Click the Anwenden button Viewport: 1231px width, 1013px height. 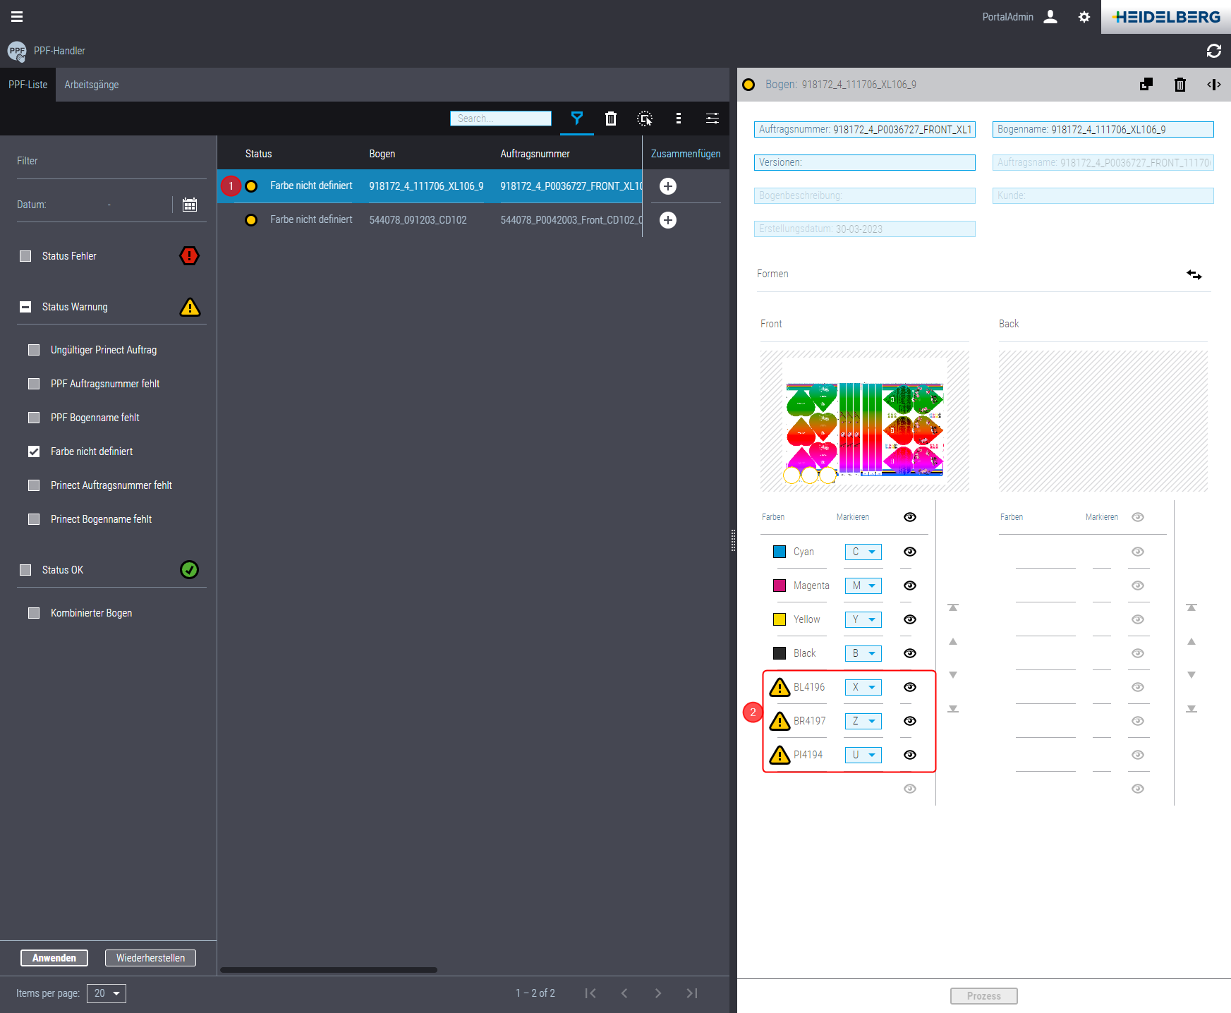pos(54,957)
